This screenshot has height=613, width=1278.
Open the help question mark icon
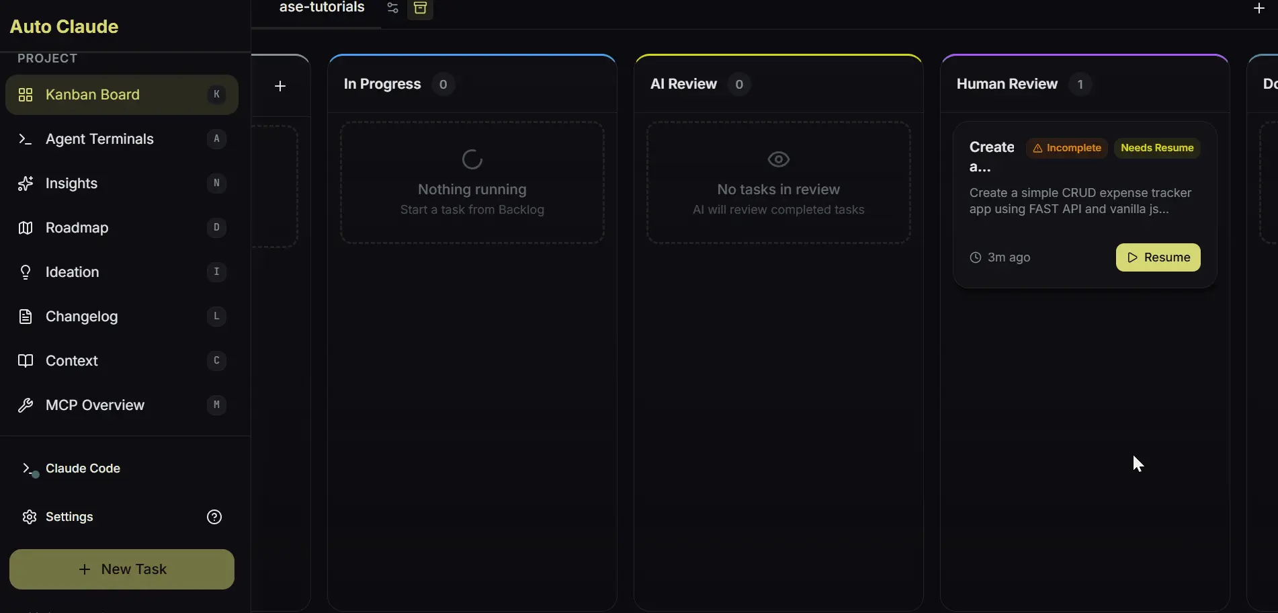(x=214, y=517)
